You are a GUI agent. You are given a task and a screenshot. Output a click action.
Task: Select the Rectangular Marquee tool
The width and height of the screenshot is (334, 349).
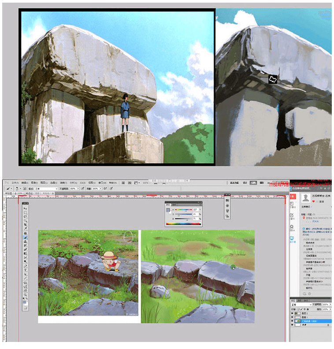pos(26,212)
